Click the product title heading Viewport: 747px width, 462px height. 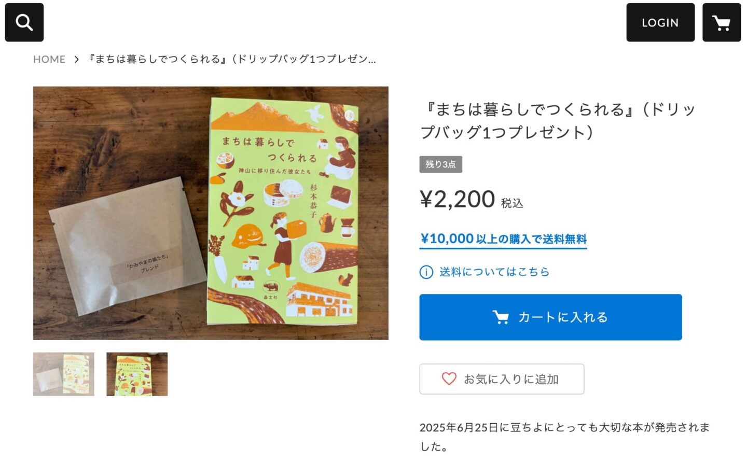pos(558,121)
